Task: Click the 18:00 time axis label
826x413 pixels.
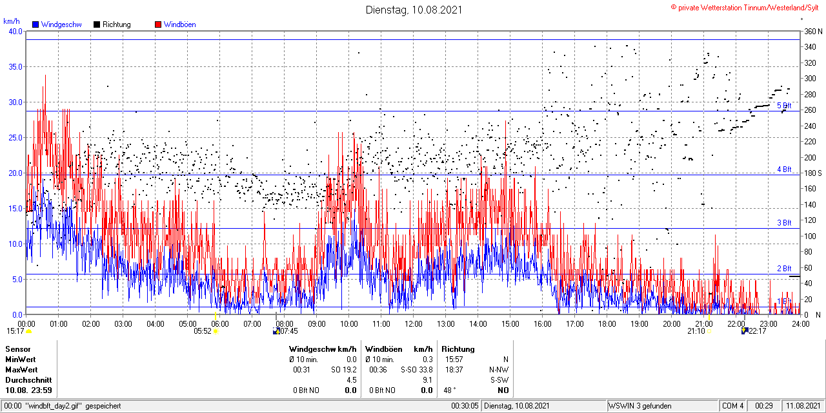Action: (x=607, y=324)
